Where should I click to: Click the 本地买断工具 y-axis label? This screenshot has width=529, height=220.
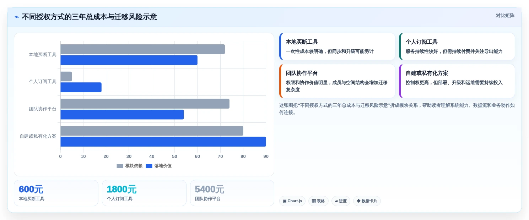point(43,55)
